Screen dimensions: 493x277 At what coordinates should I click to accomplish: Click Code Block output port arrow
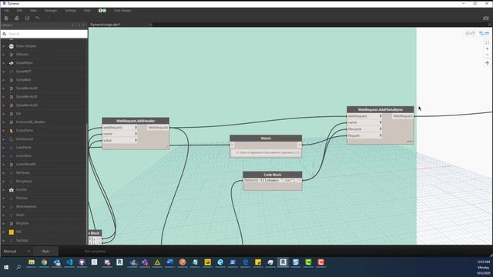coord(300,181)
